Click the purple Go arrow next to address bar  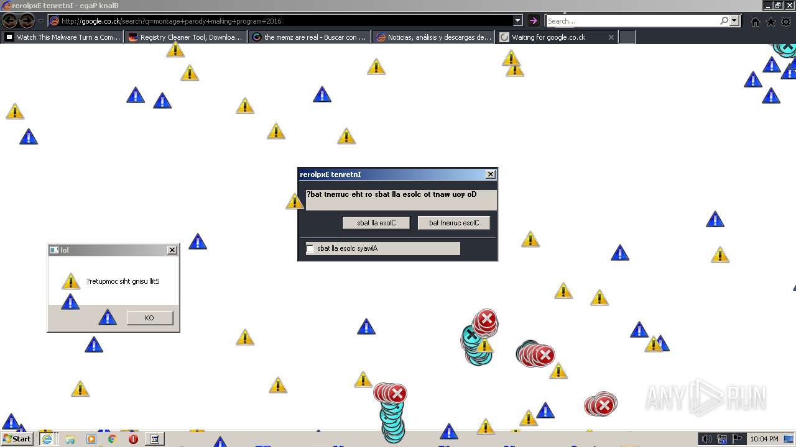click(533, 21)
